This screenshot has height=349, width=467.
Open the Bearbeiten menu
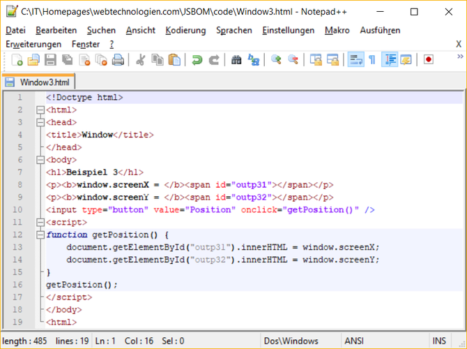(56, 30)
